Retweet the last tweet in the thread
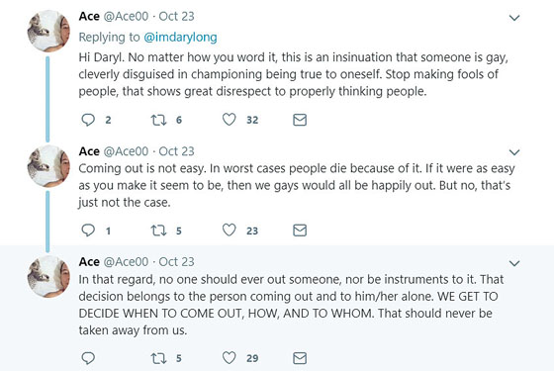 pyautogui.click(x=158, y=358)
